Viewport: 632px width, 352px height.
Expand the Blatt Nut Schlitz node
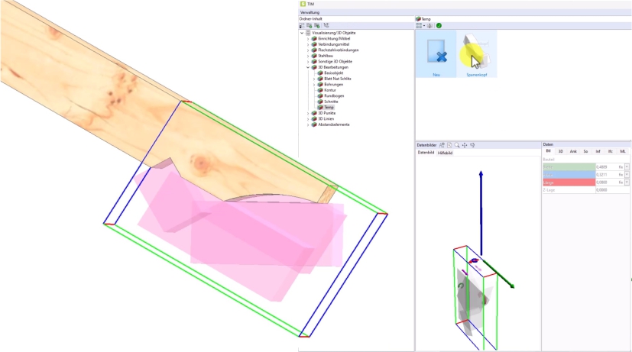[314, 79]
